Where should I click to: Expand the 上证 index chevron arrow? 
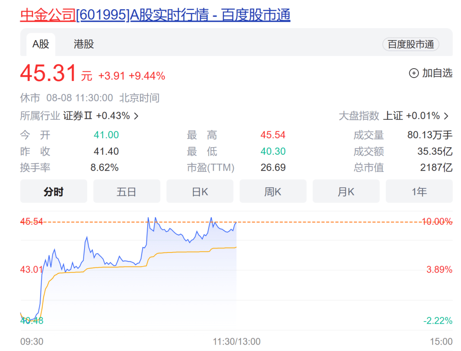[446, 116]
